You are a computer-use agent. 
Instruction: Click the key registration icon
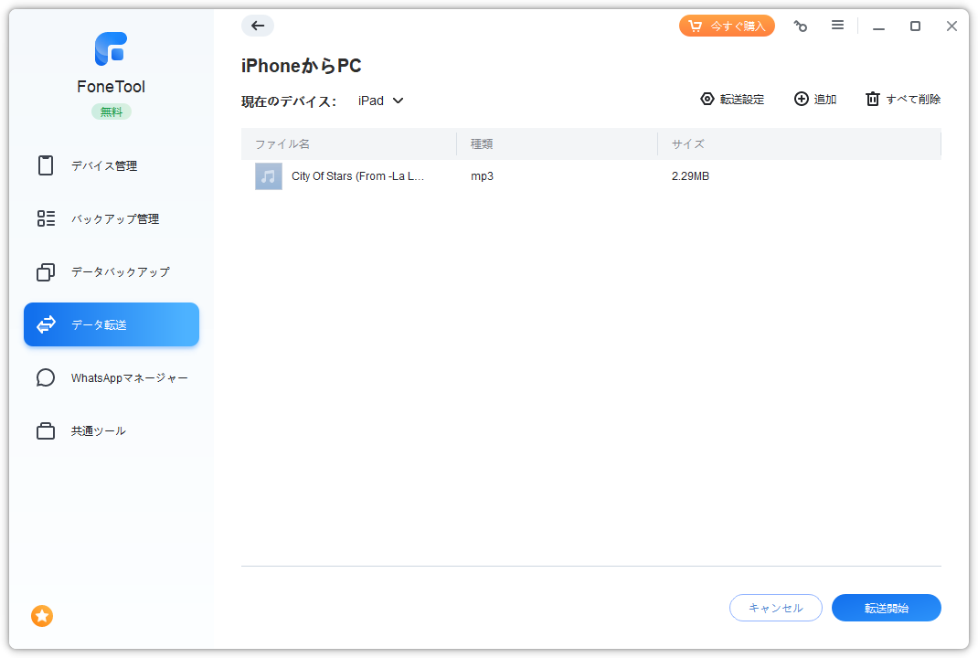tap(801, 27)
